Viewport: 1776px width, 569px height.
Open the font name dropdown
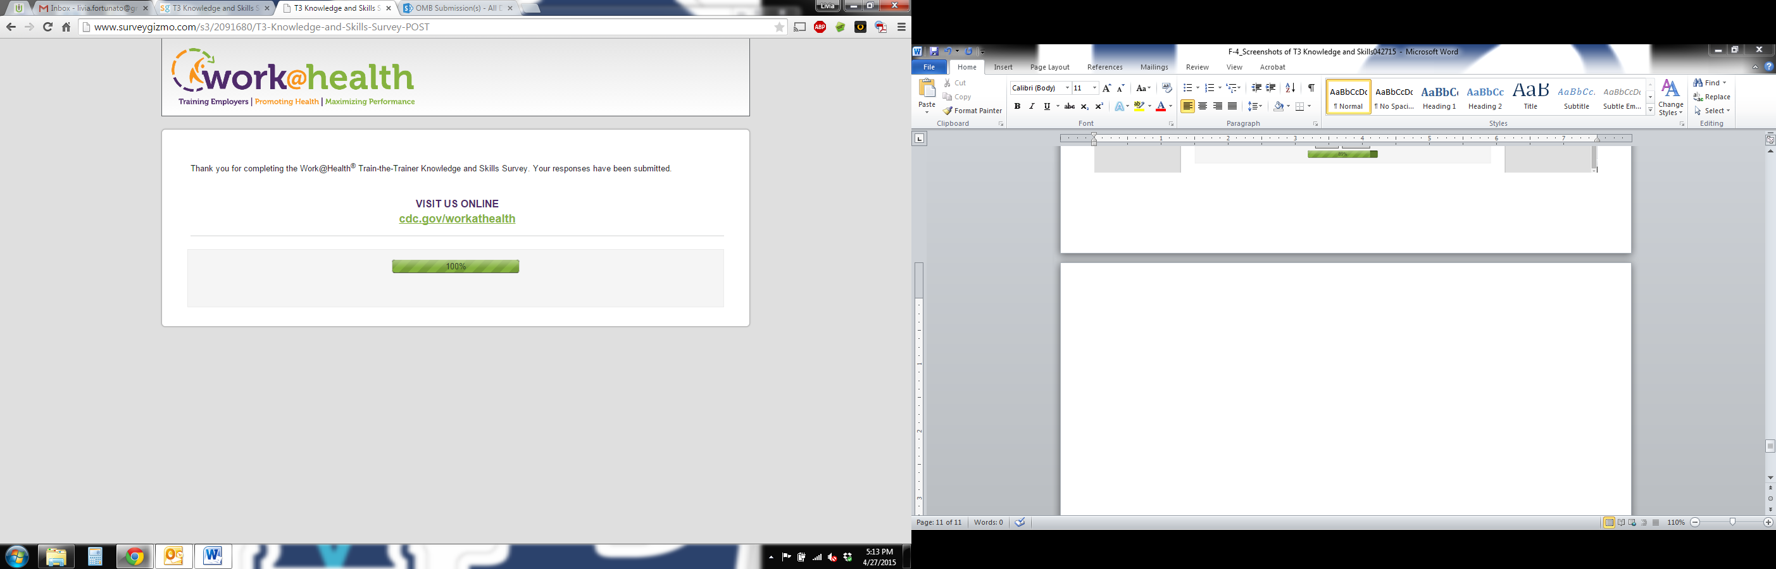point(1067,88)
